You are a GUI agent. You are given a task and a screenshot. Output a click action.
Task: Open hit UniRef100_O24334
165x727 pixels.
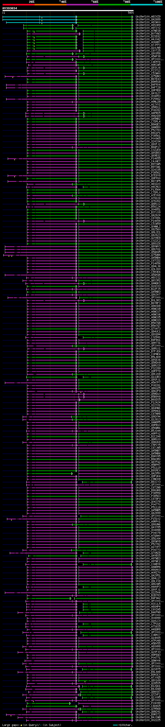point(148,141)
